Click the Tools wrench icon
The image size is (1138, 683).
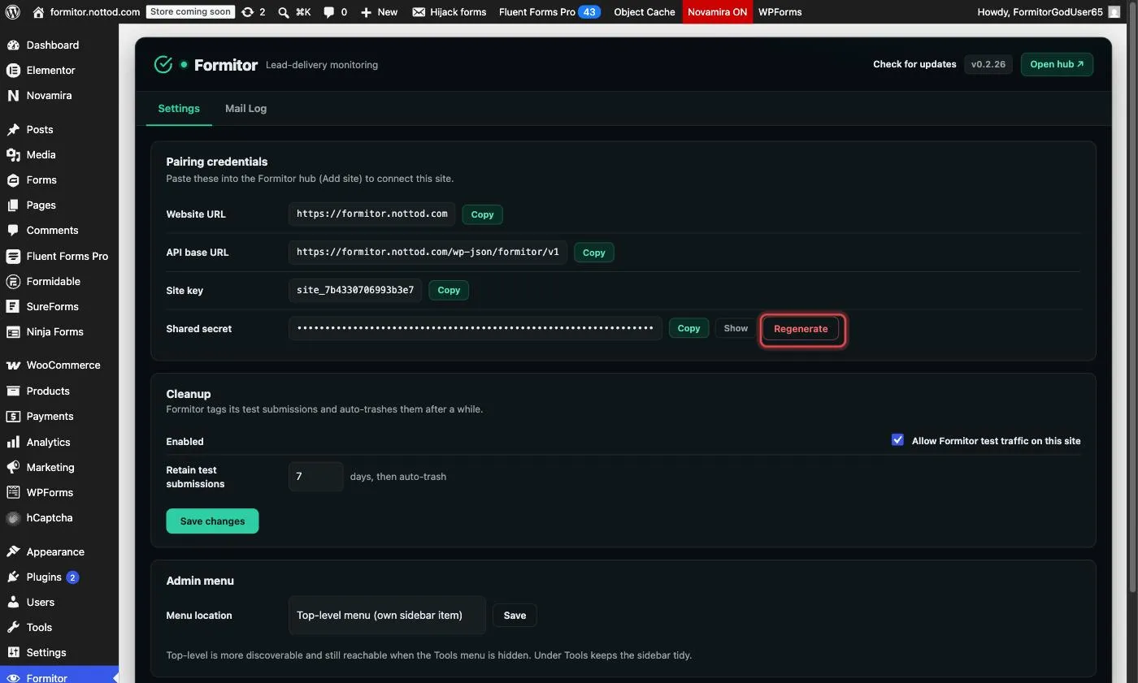pos(13,627)
